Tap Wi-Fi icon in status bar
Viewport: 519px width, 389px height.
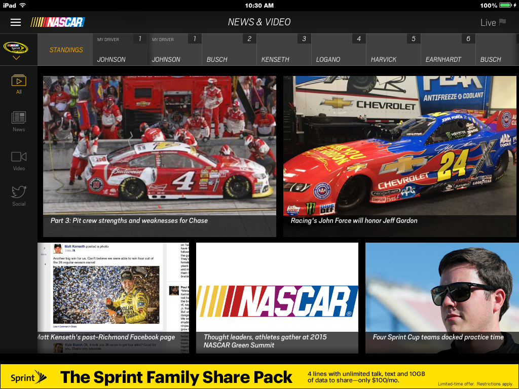pos(22,5)
